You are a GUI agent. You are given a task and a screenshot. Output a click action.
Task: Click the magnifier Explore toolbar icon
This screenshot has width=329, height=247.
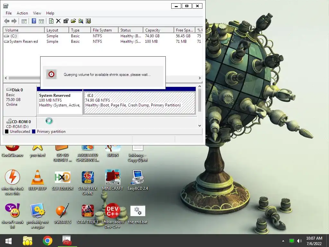click(x=81, y=21)
